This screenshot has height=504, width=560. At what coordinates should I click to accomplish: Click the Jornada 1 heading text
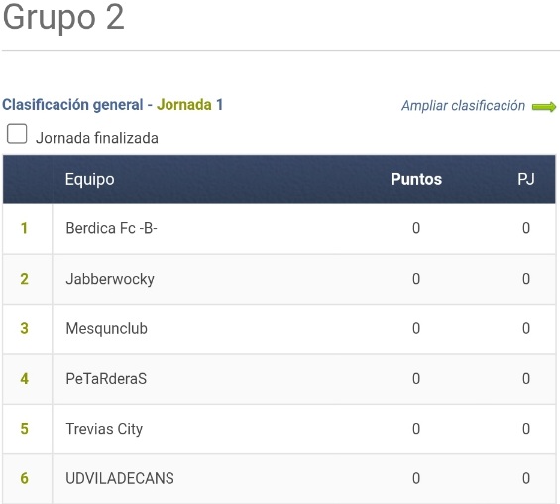pos(189,105)
